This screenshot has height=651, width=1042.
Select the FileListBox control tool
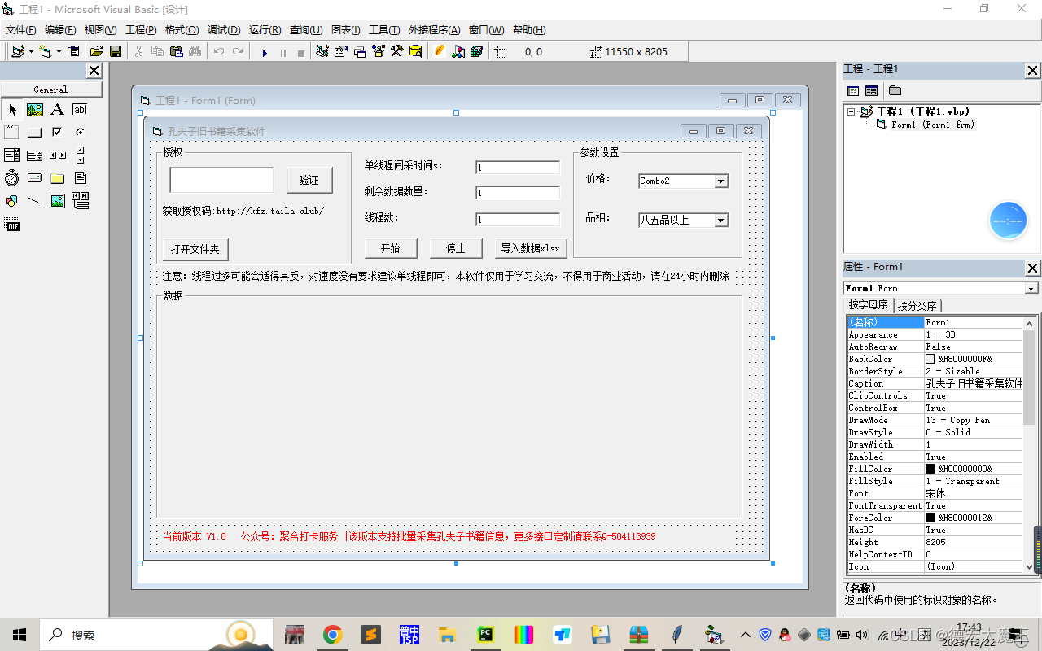coord(80,177)
